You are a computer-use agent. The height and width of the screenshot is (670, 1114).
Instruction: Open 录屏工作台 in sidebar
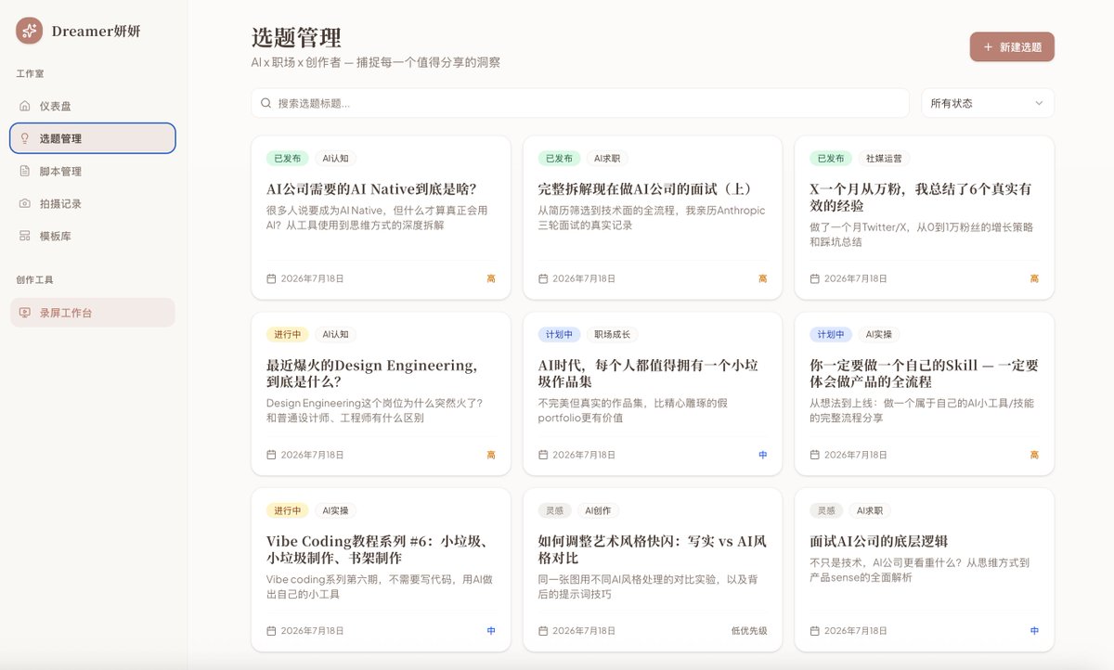(x=93, y=313)
